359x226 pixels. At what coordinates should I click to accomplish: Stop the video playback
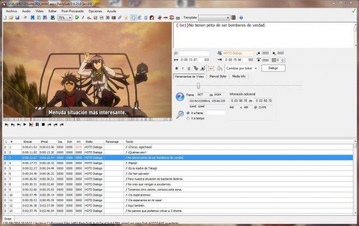pos(43,125)
